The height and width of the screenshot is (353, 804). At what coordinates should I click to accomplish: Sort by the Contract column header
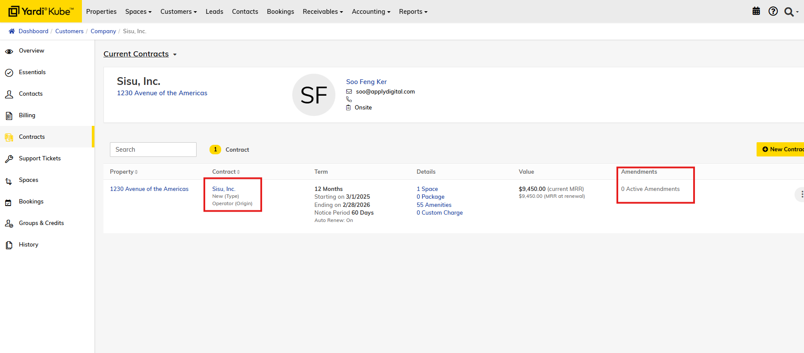pos(226,172)
